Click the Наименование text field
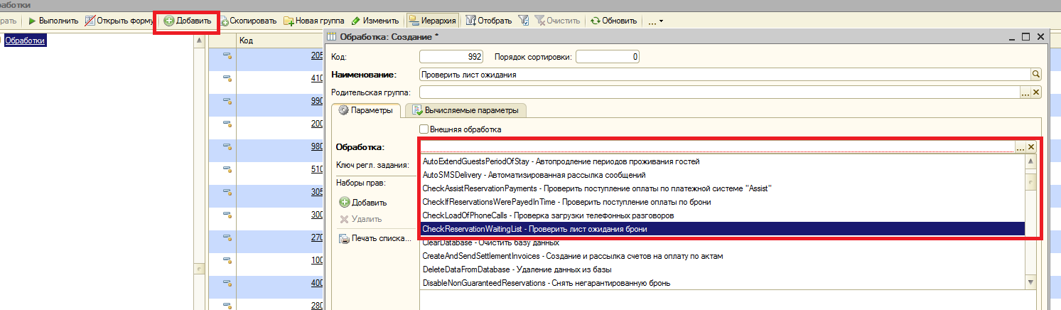 pyautogui.click(x=725, y=74)
